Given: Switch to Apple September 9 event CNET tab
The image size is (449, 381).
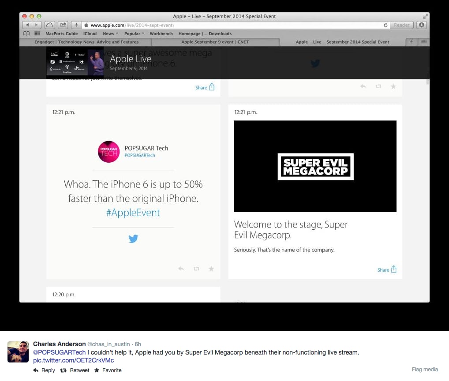Looking at the screenshot, I should coord(215,42).
